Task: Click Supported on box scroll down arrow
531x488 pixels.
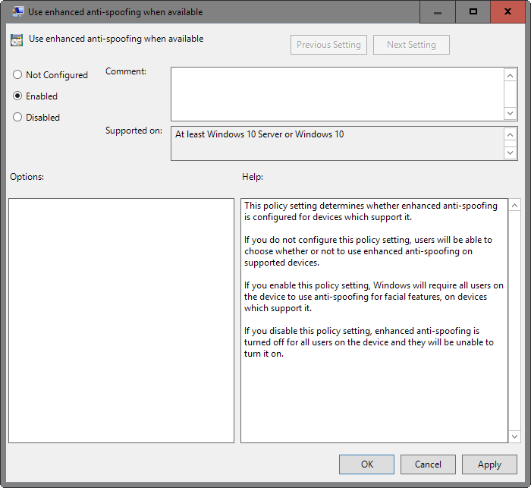Action: point(510,153)
